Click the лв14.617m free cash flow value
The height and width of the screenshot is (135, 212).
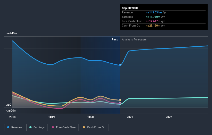point(153,21)
